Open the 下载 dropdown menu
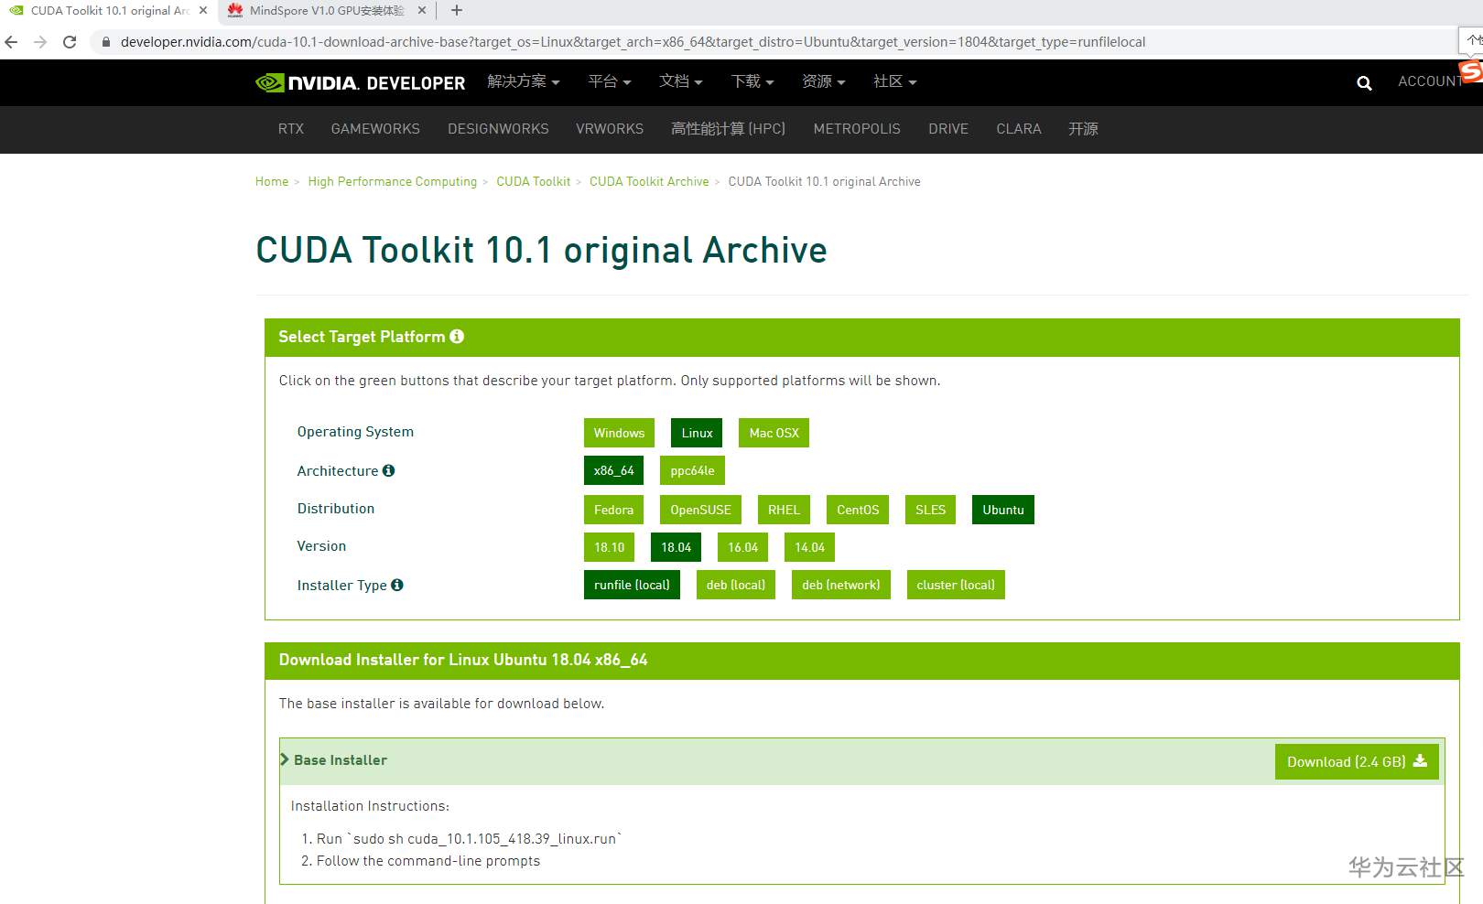 752,81
